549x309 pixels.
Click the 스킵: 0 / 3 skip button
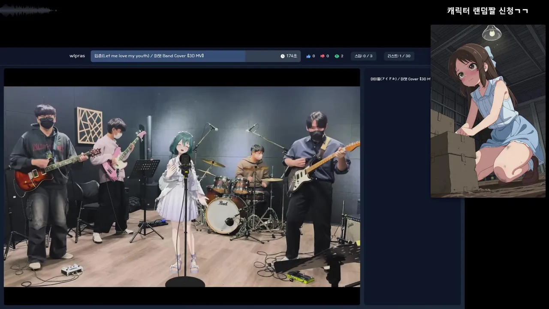point(364,56)
